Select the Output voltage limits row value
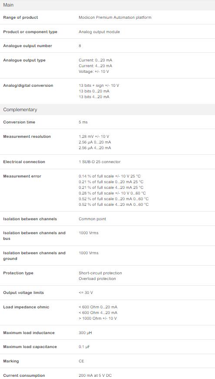 (x=86, y=293)
